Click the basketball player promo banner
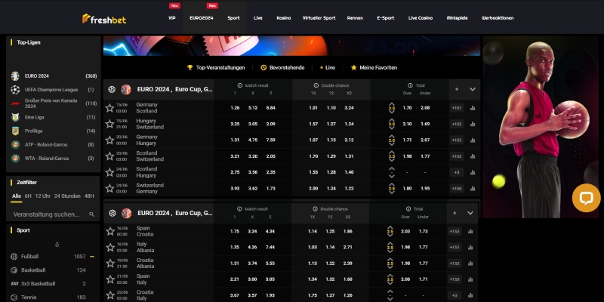 coord(540,127)
